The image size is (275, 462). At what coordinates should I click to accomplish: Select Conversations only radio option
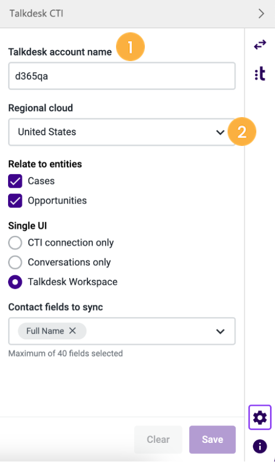pyautogui.click(x=15, y=262)
